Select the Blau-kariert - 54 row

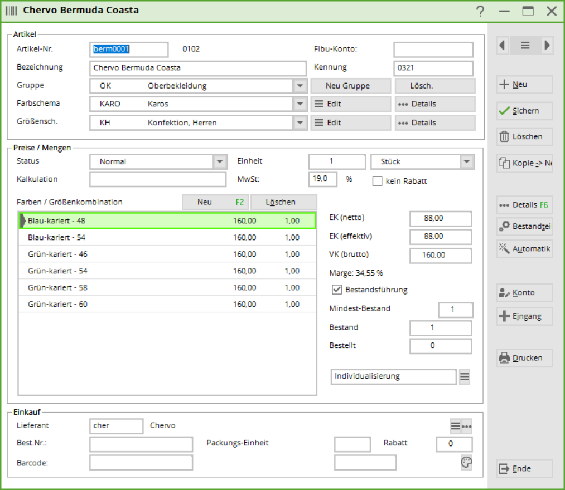pos(167,238)
